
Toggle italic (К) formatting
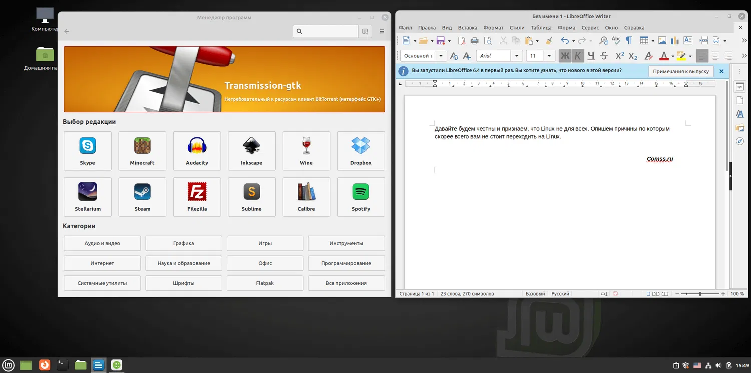tap(578, 56)
